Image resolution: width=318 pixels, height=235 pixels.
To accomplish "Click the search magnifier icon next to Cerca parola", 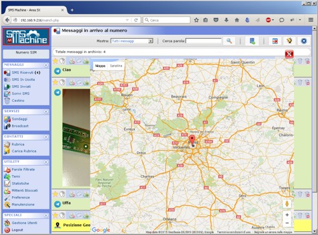I will click(x=229, y=41).
